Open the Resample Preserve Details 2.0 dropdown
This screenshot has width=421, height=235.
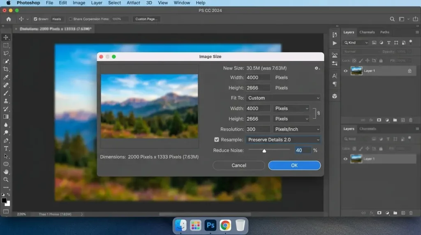click(283, 140)
